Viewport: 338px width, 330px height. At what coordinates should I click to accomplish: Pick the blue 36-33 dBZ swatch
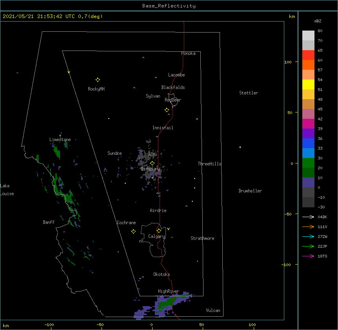coord(308,143)
